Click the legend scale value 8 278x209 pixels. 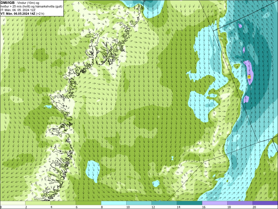pos(102,207)
